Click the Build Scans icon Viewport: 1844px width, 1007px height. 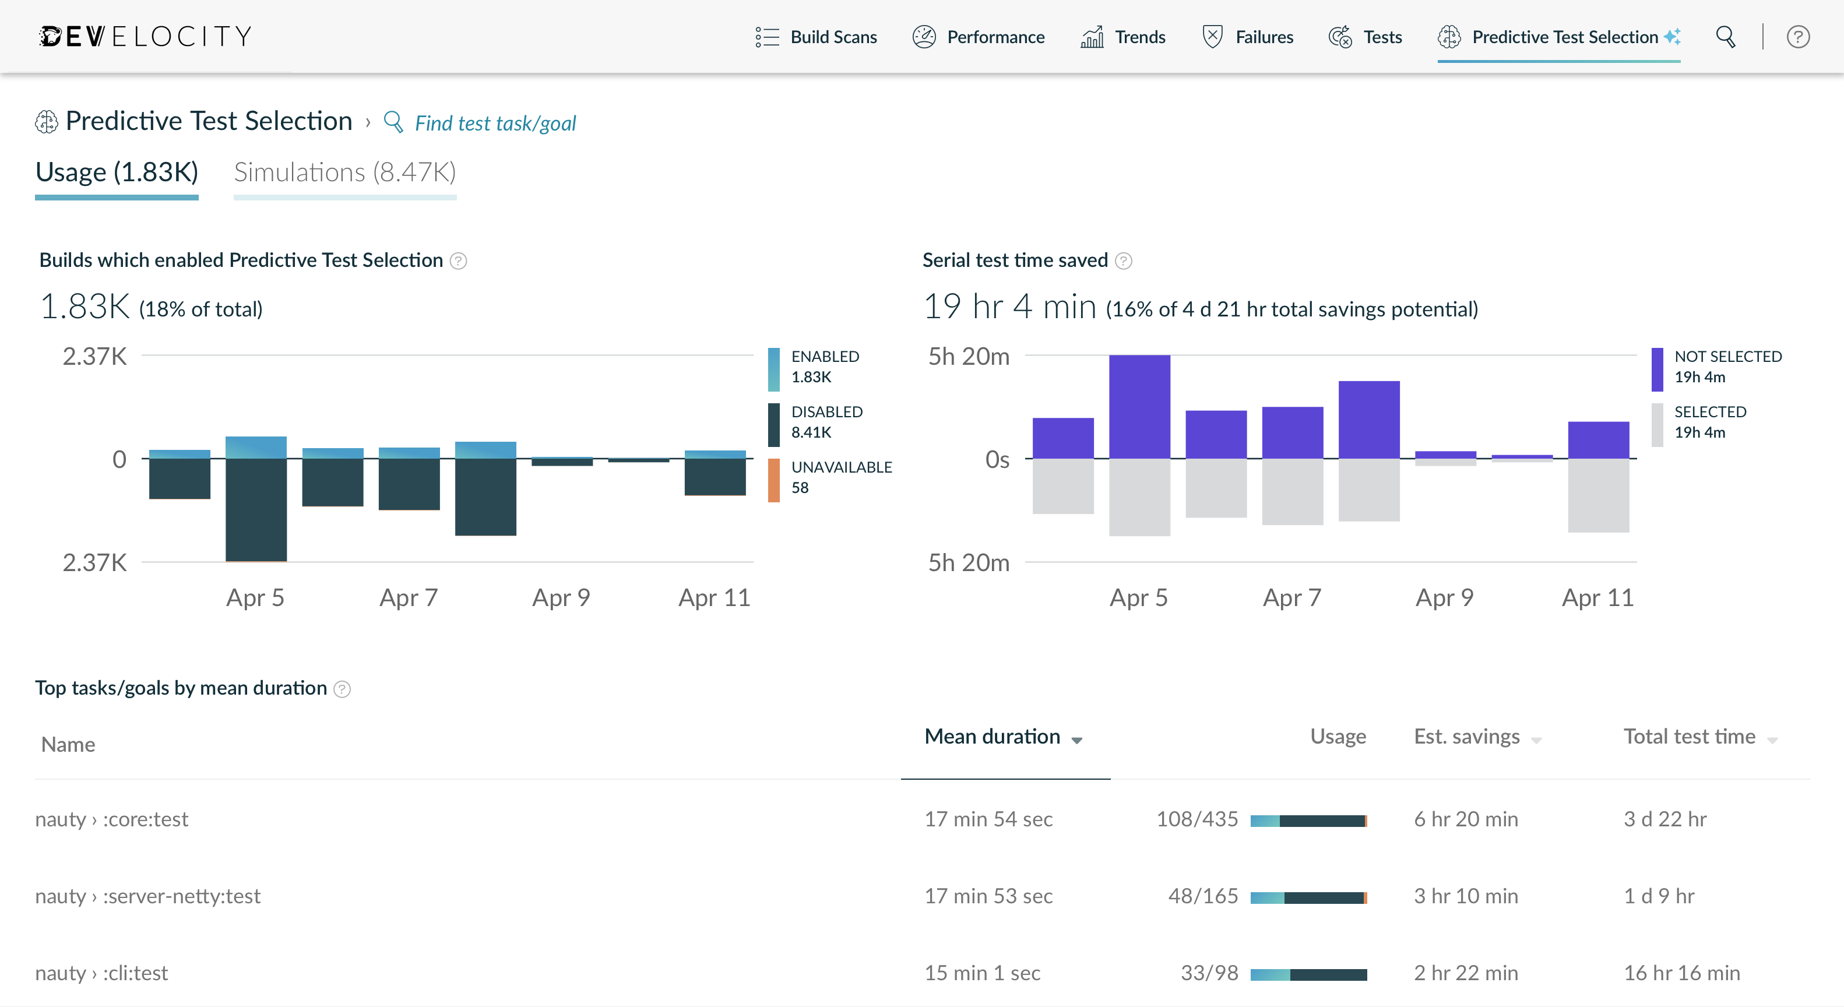764,37
